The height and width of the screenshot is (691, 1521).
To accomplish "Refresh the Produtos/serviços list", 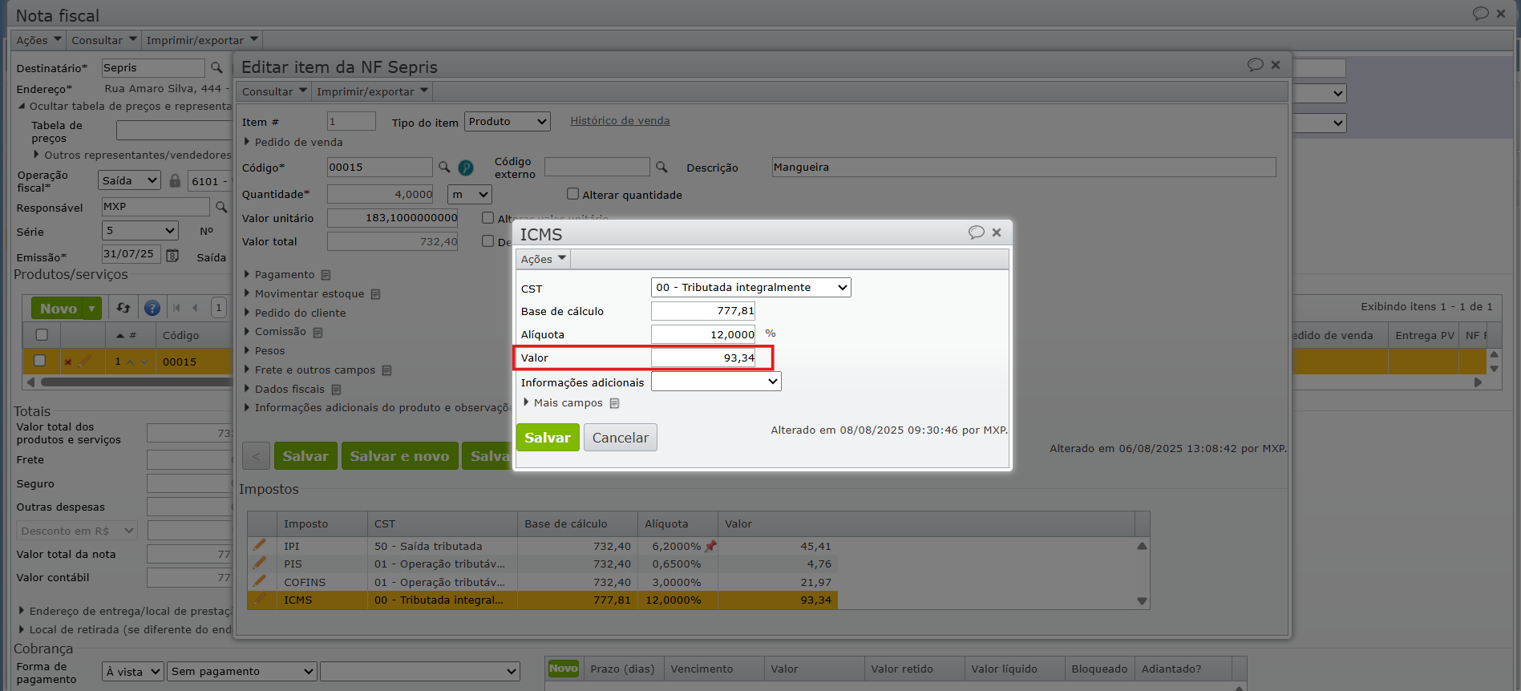I will tap(123, 308).
